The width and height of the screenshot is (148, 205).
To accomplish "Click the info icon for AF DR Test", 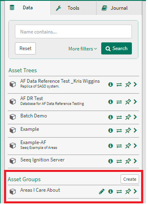I will tap(110, 102).
